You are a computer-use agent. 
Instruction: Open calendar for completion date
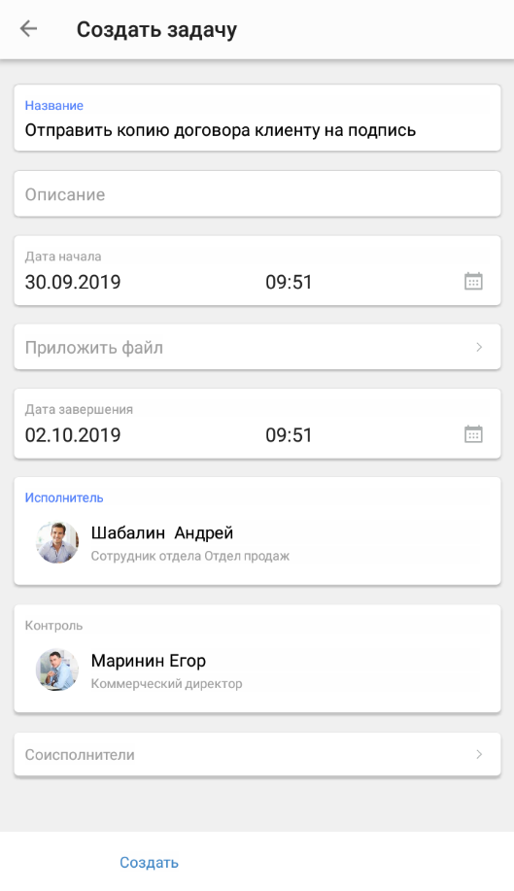point(473,434)
